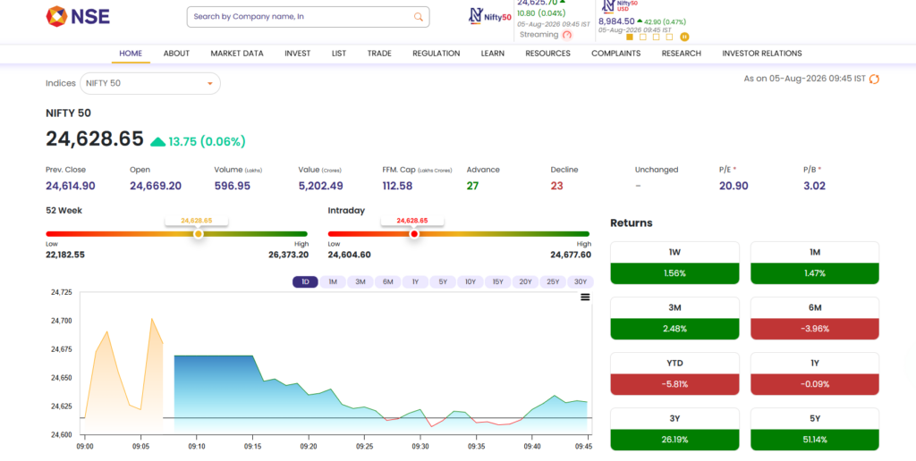Open the REGULATION menu item
916x461 pixels.
click(436, 53)
